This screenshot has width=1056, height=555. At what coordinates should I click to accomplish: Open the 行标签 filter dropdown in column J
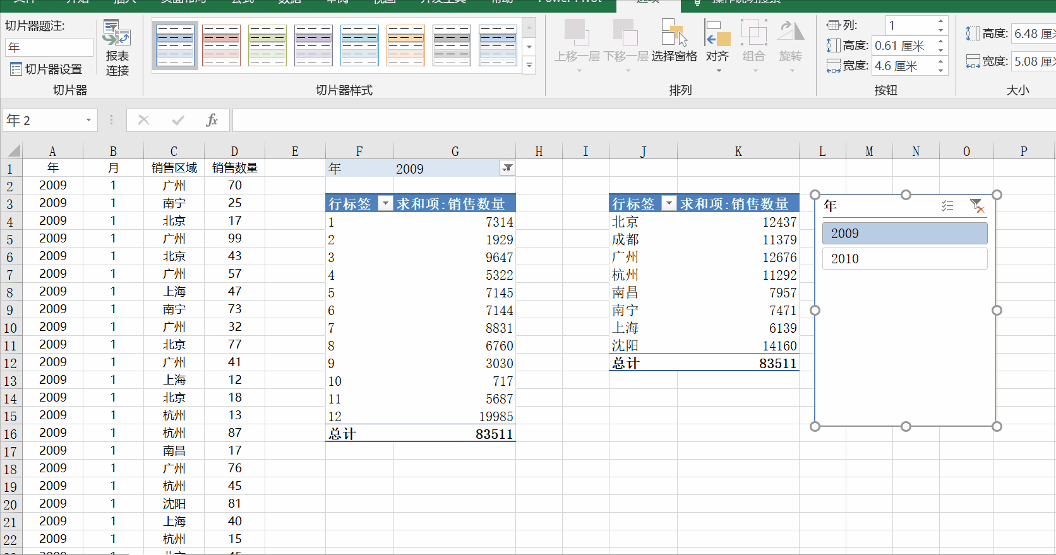coord(668,203)
